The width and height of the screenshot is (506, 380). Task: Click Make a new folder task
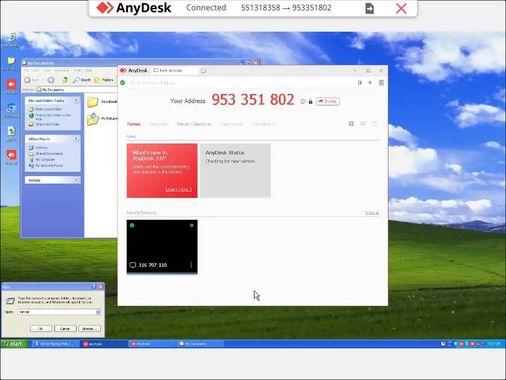(45, 109)
